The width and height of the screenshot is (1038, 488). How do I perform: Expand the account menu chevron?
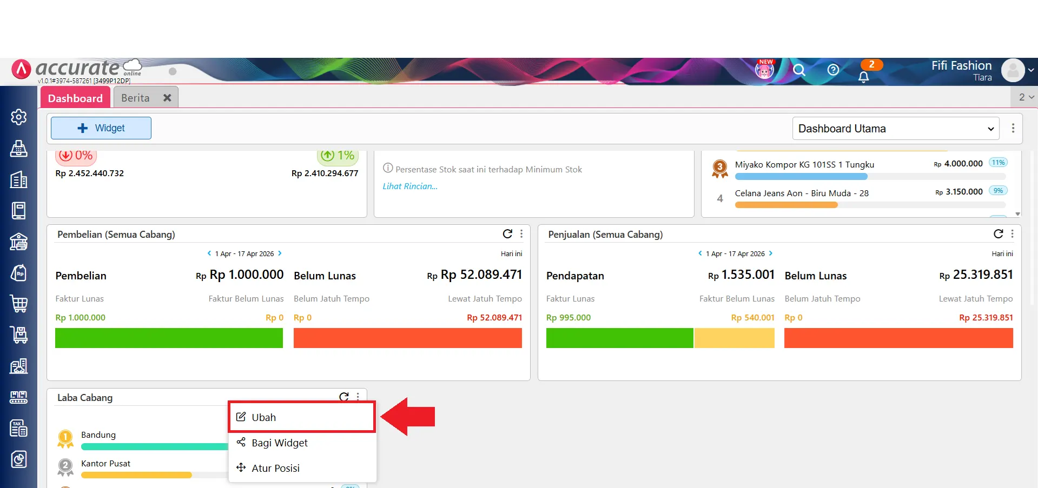[x=1031, y=70]
